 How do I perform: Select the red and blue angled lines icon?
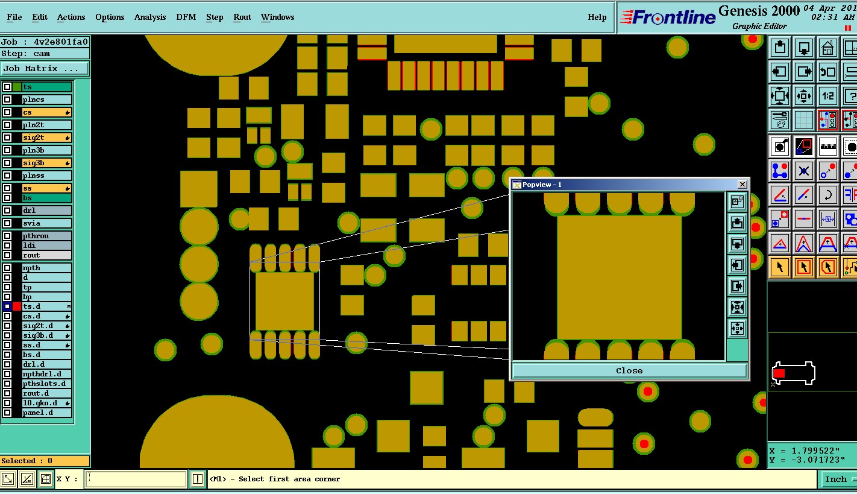[780, 195]
